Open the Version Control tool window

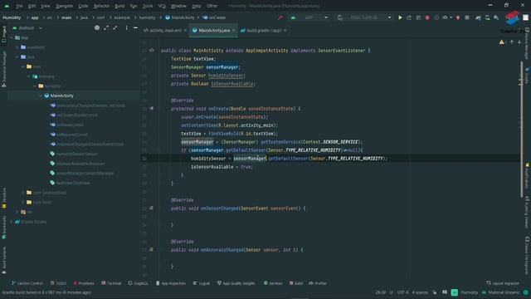[x=27, y=283]
